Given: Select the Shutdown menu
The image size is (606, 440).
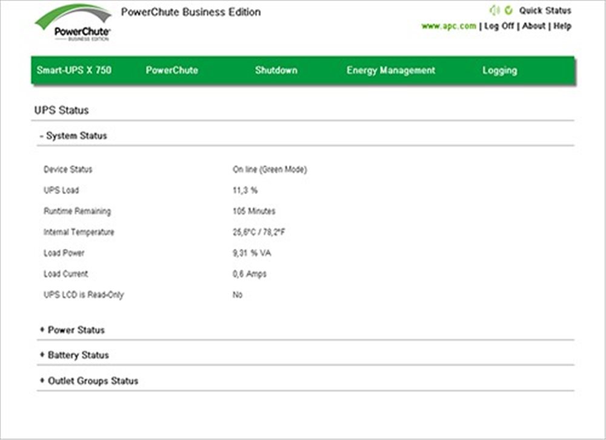Looking at the screenshot, I should 276,70.
